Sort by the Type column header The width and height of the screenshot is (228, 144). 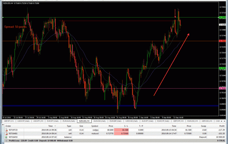[x=69, y=126]
